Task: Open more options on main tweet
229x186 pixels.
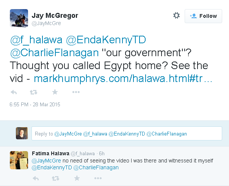Action: pyautogui.click(x=76, y=92)
